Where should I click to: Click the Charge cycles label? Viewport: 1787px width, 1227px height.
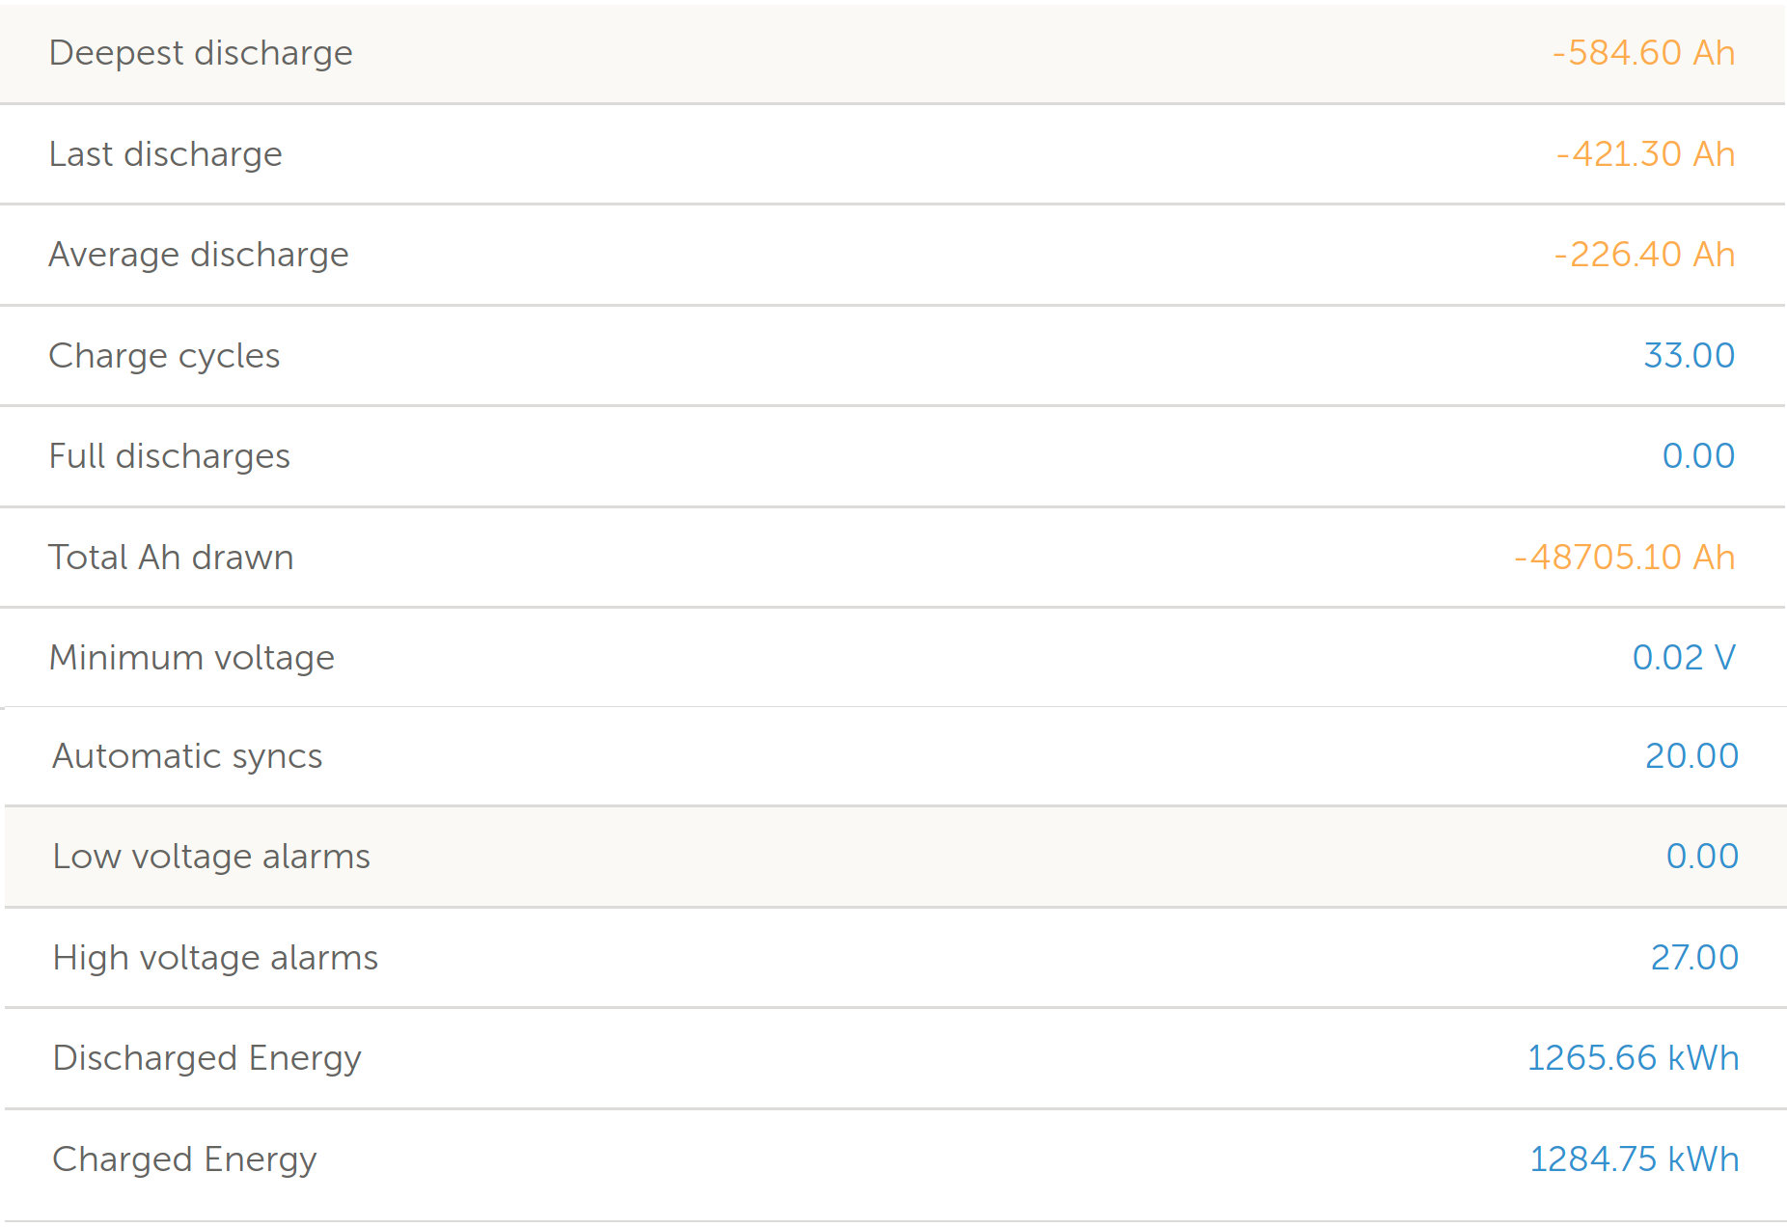click(x=164, y=356)
